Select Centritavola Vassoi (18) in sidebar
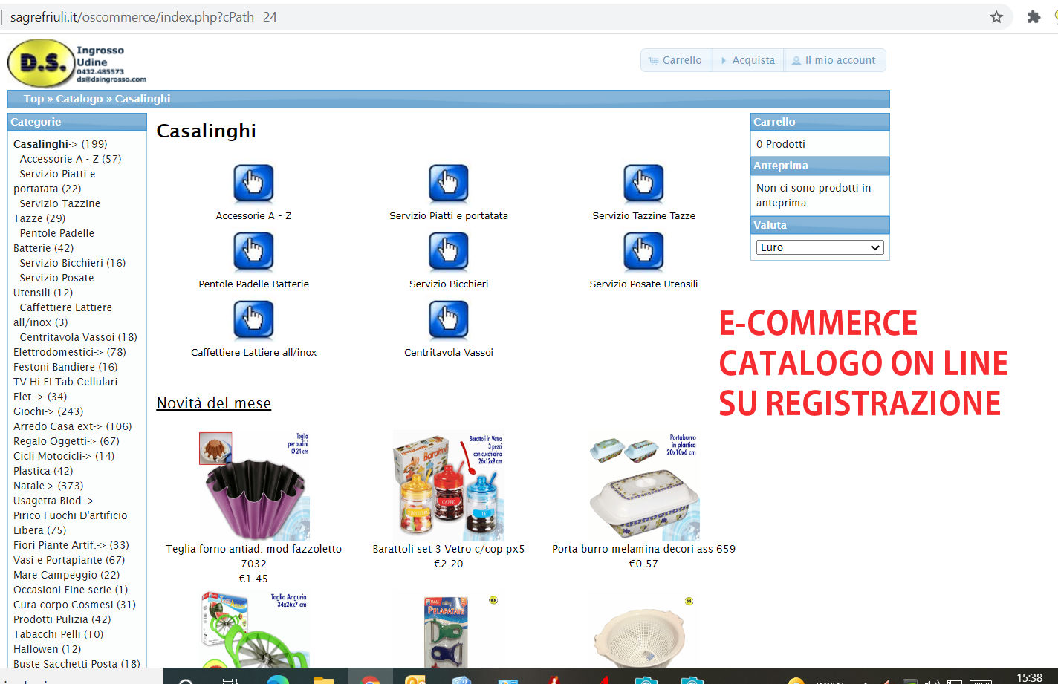1058x684 pixels. coord(79,337)
